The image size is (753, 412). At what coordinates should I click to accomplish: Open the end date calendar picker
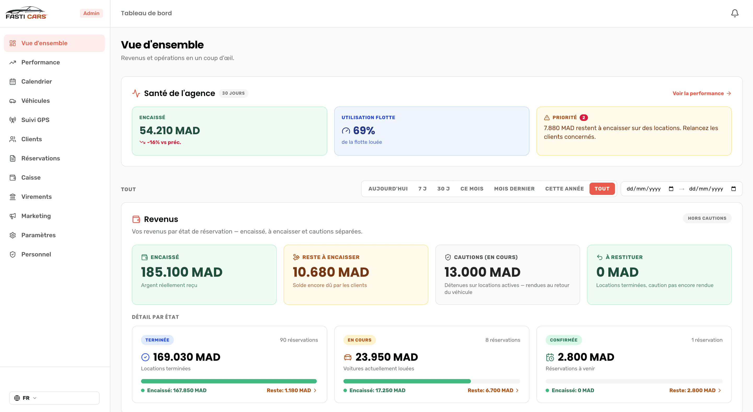(733, 189)
